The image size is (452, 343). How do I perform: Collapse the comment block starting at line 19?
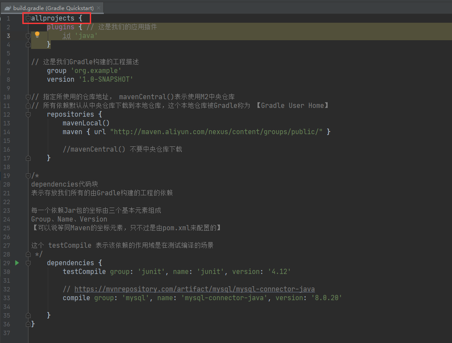(28, 175)
